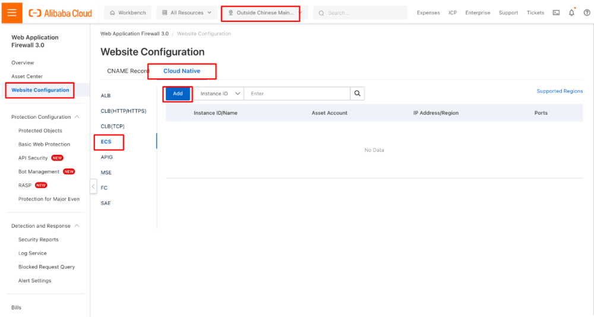Open Blocked Request Query
The image size is (594, 317).
pos(46,267)
